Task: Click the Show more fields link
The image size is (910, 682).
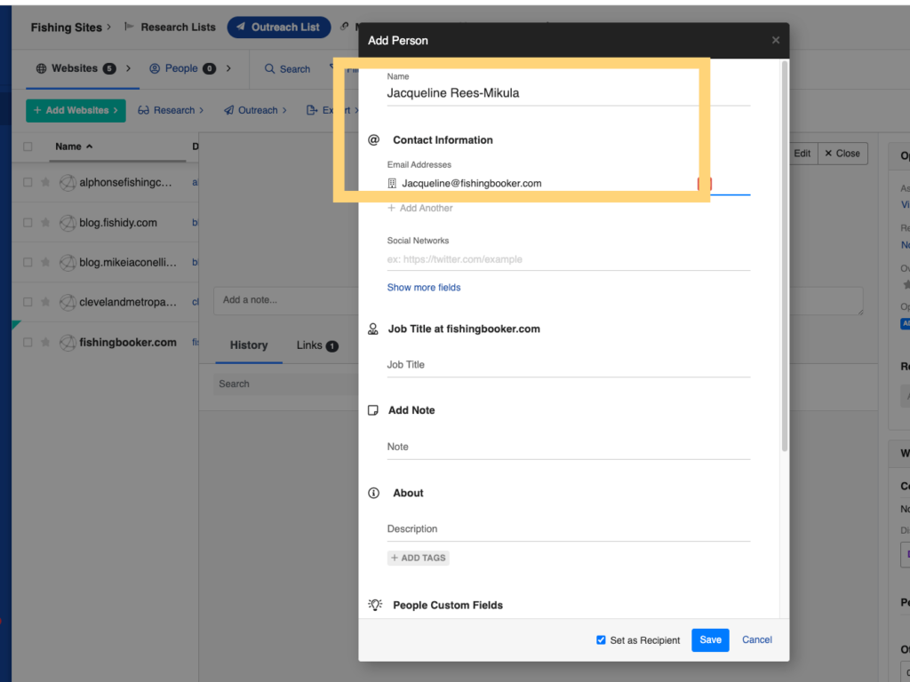Action: point(424,287)
